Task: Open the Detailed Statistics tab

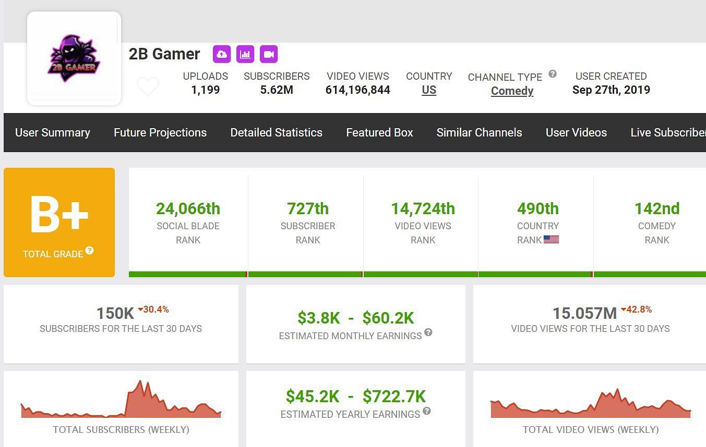Action: [277, 133]
